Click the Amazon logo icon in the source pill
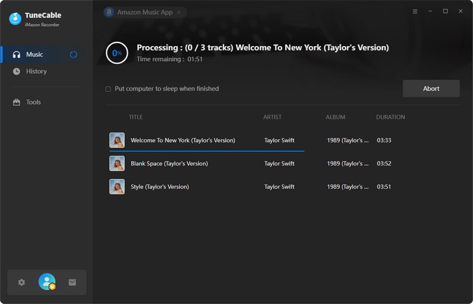473x304 pixels. pyautogui.click(x=109, y=12)
